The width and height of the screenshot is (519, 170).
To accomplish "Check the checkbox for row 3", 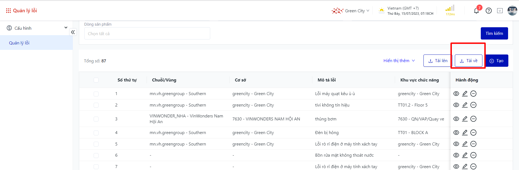I will [96, 119].
